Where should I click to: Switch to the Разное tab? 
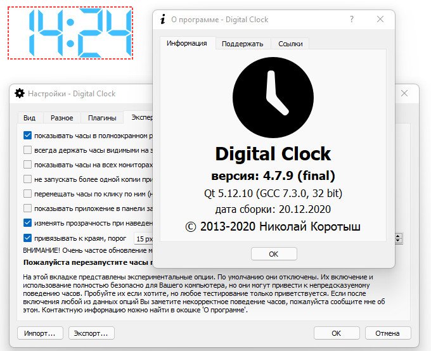pyautogui.click(x=62, y=118)
